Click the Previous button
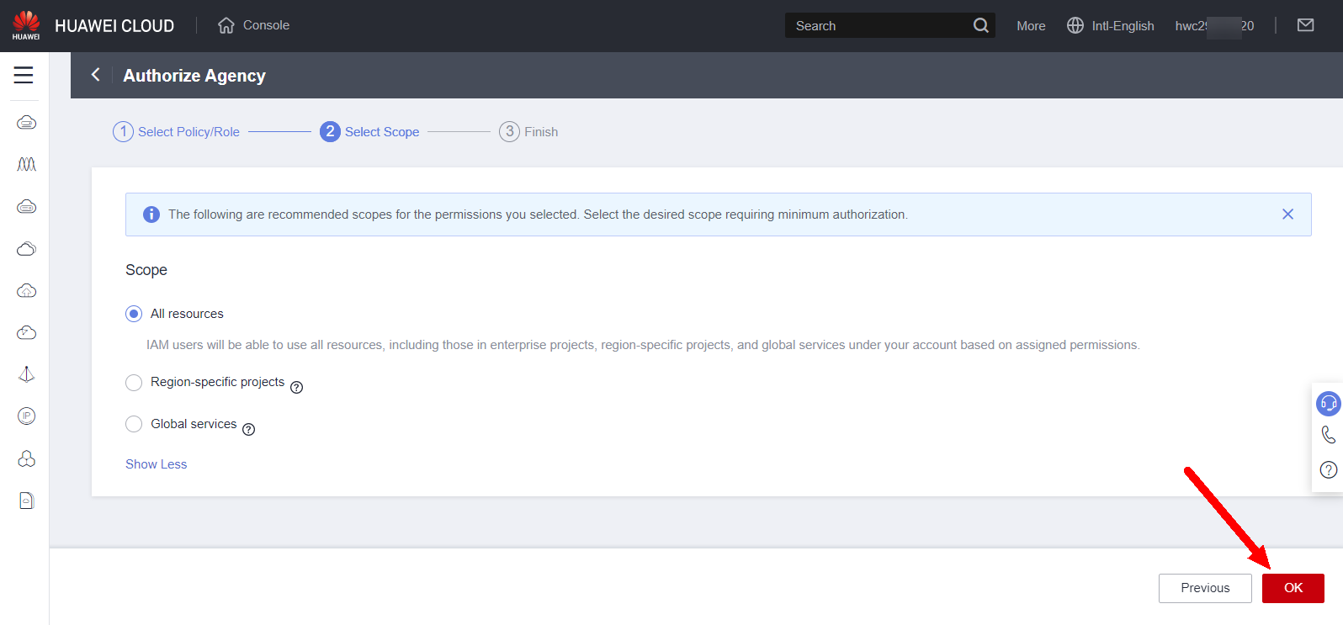 coord(1204,588)
